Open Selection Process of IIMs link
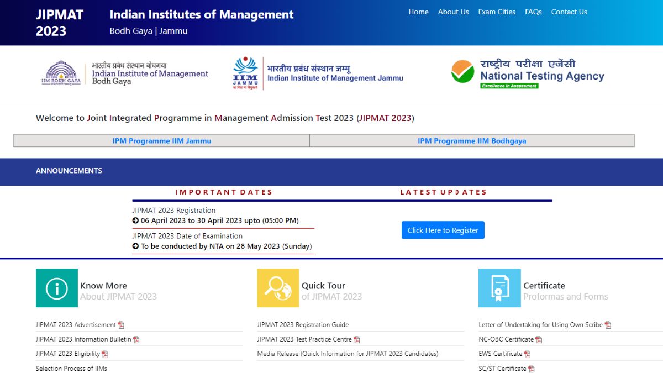This screenshot has width=663, height=373. coord(71,369)
